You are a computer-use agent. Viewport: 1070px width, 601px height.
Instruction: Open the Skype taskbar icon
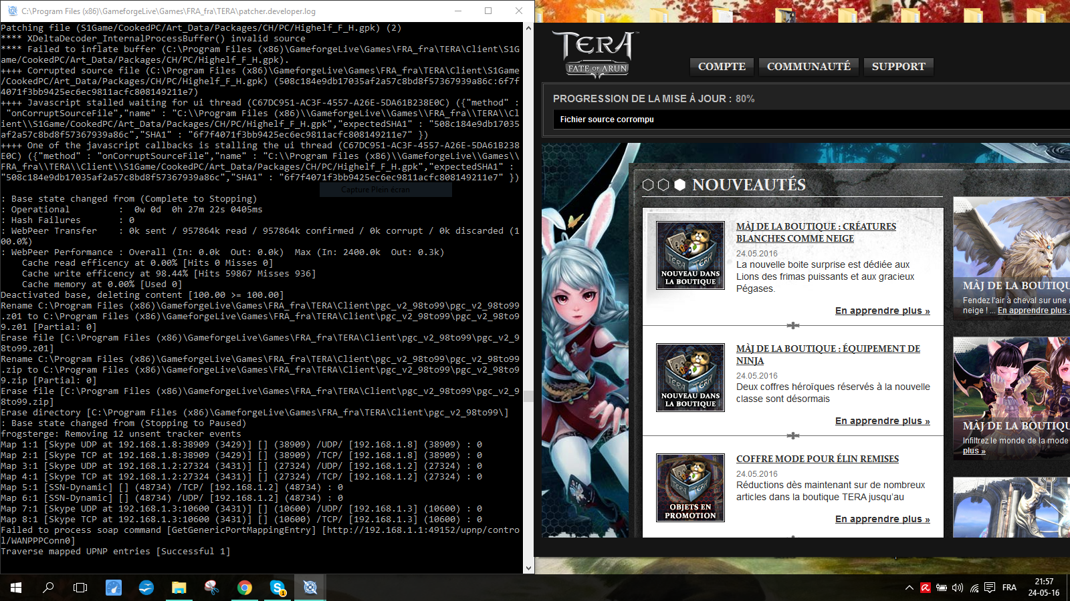(x=278, y=588)
